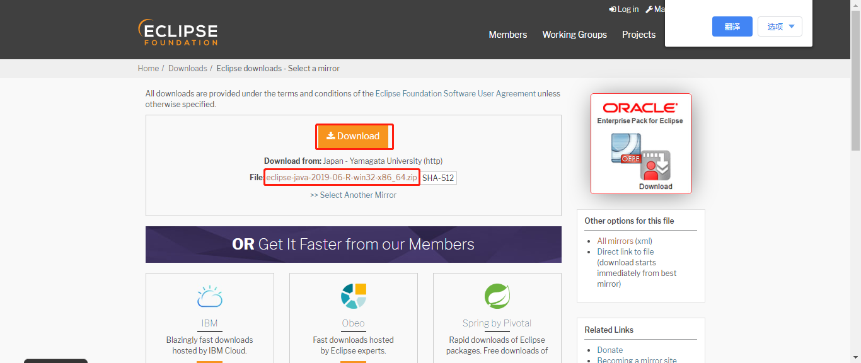Viewport: 861px width, 363px height.
Task: Click Select Another Mirror link
Action: (354, 195)
